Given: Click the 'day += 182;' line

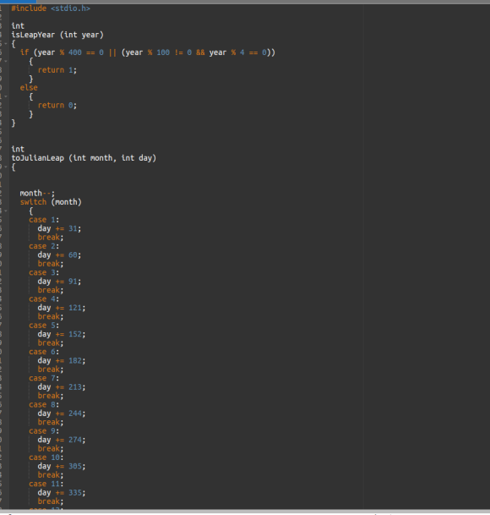Looking at the screenshot, I should (62, 360).
